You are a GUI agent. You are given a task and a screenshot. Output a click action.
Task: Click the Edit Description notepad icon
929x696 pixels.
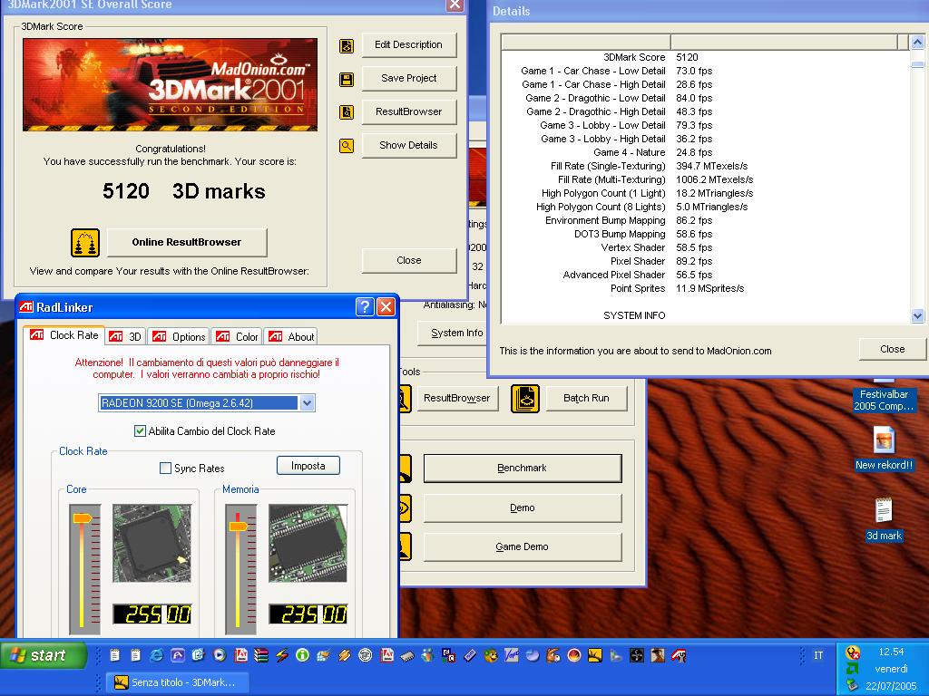[x=347, y=45]
